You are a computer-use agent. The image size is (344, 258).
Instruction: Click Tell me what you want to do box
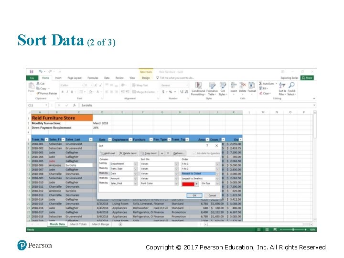coord(175,78)
